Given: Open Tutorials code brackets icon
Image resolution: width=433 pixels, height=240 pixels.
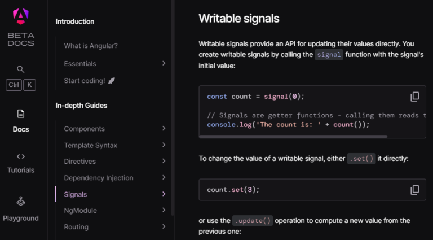Looking at the screenshot, I should pos(21,156).
